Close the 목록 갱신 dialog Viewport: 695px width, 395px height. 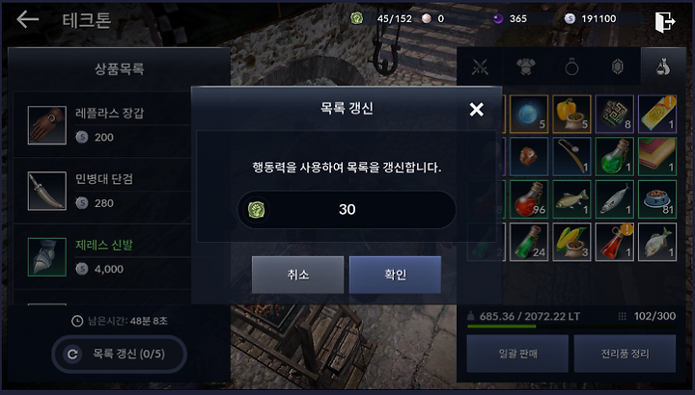point(477,109)
